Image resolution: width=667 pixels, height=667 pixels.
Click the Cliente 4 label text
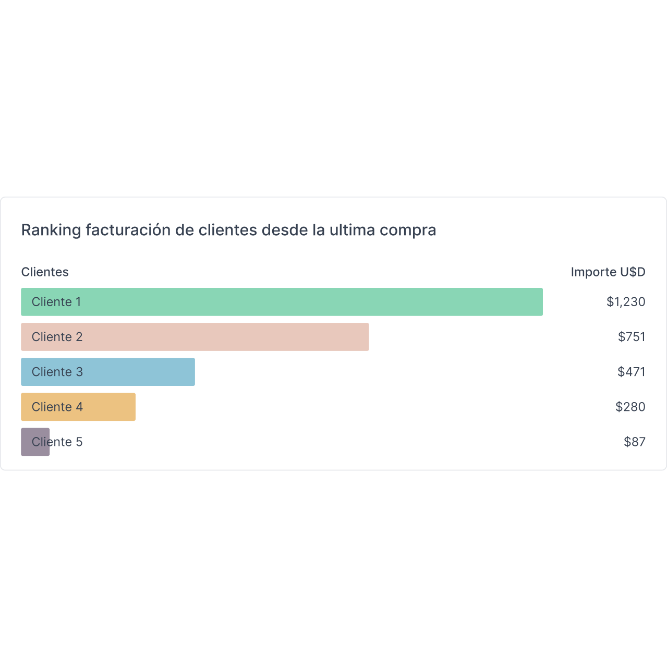click(57, 407)
